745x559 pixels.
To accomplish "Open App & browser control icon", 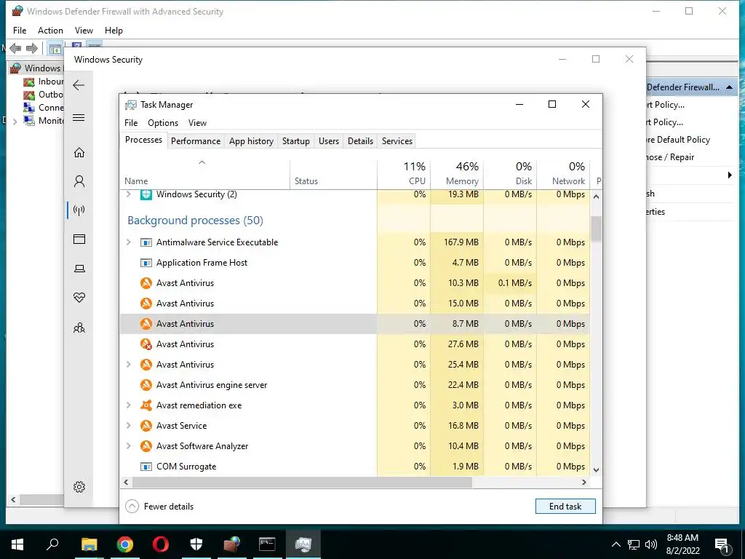I will click(79, 239).
